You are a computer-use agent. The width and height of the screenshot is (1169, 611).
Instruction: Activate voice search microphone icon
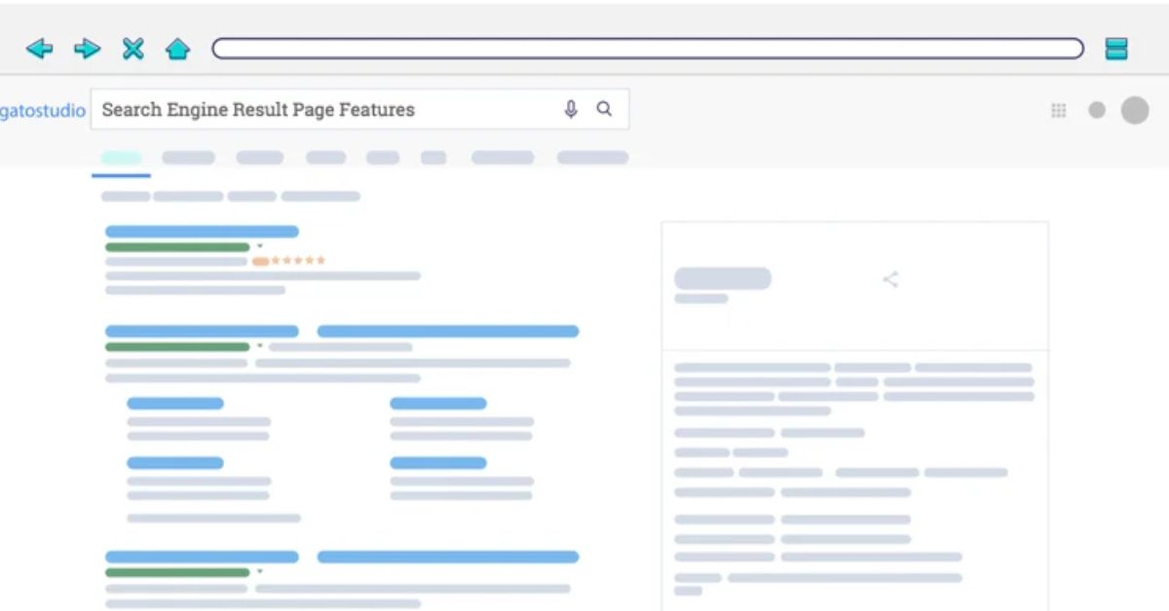pyautogui.click(x=571, y=110)
